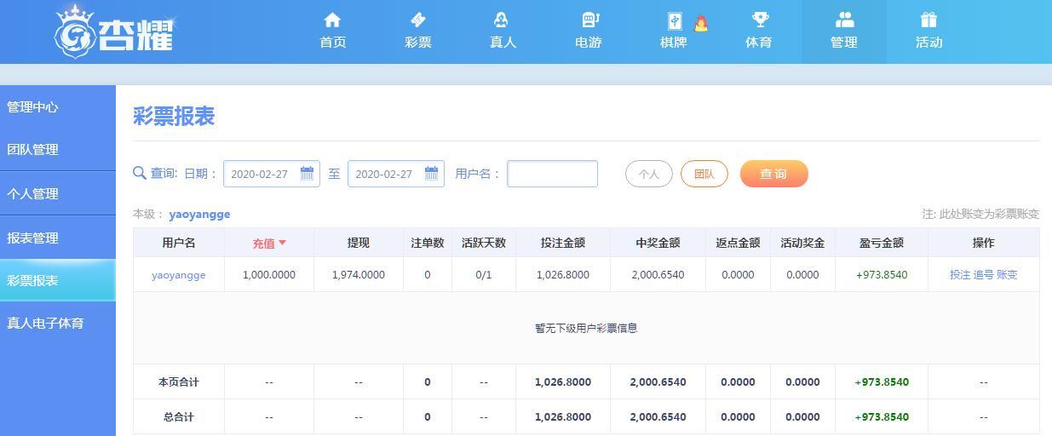This screenshot has height=436, width=1052.
Task: Open the 彩票 lottery ticket icon
Action: (x=418, y=20)
